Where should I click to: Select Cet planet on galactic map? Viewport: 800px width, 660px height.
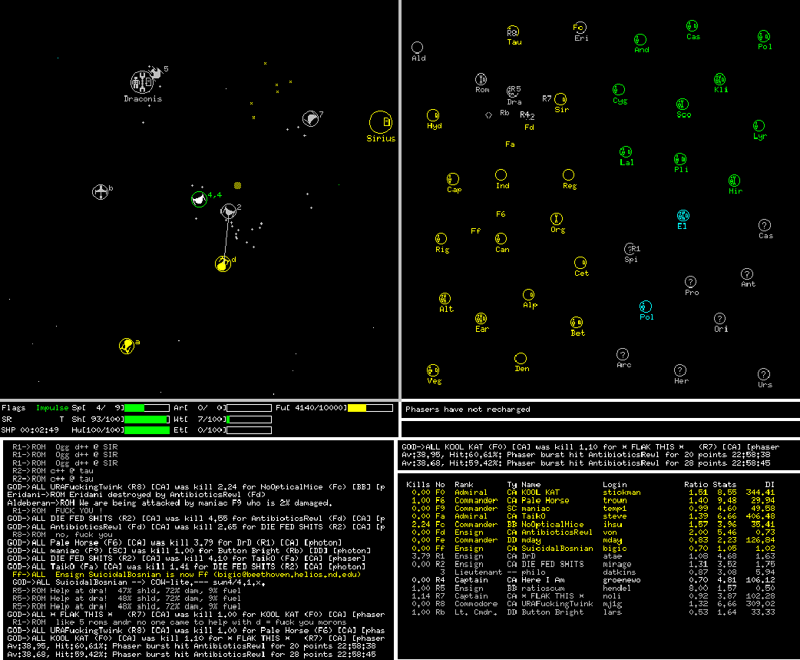(x=580, y=263)
